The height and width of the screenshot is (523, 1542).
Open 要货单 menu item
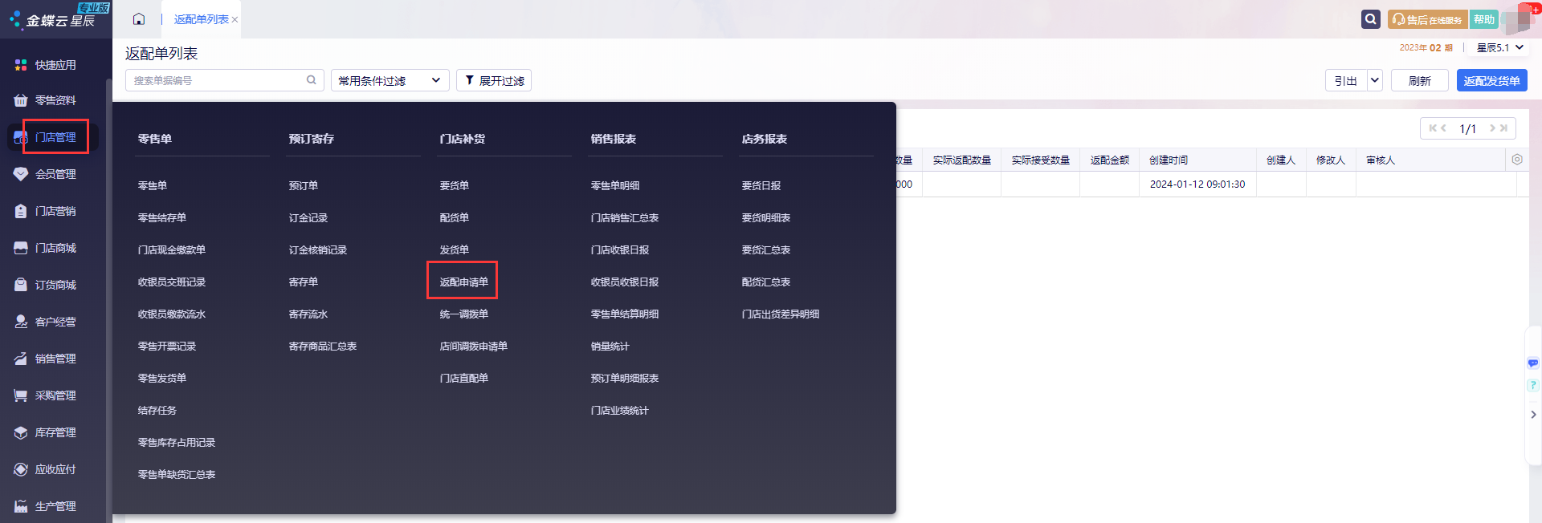pos(455,185)
